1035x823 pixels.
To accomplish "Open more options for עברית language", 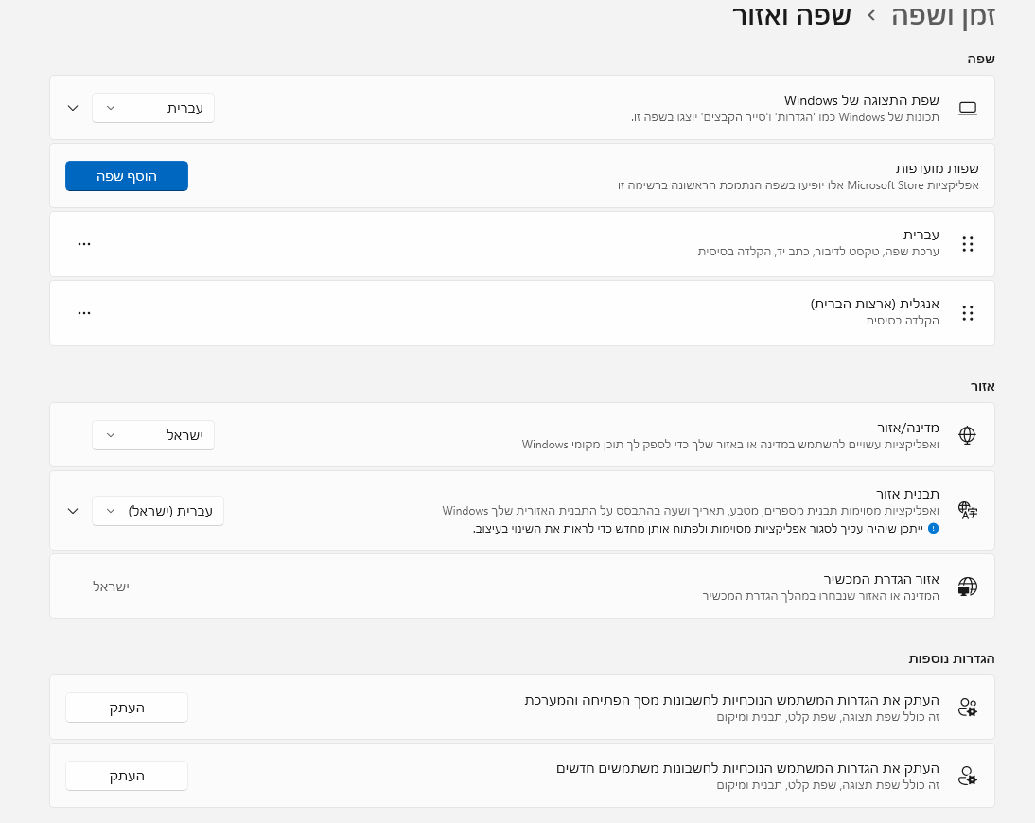I will [x=84, y=244].
